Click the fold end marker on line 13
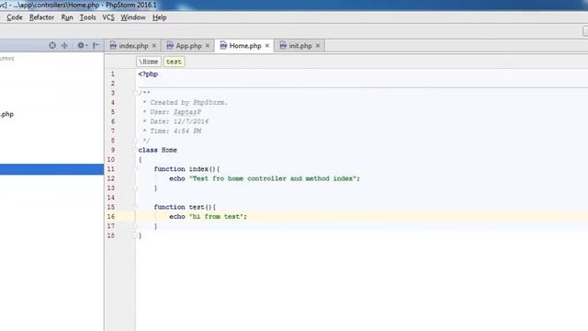 [135, 188]
